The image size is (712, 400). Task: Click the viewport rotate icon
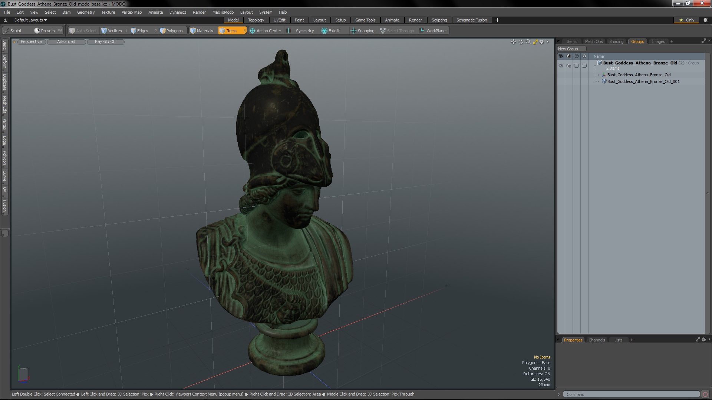point(521,42)
